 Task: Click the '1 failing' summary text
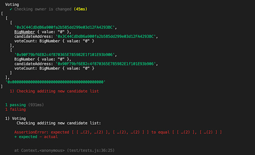pyautogui.click(x=15, y=109)
